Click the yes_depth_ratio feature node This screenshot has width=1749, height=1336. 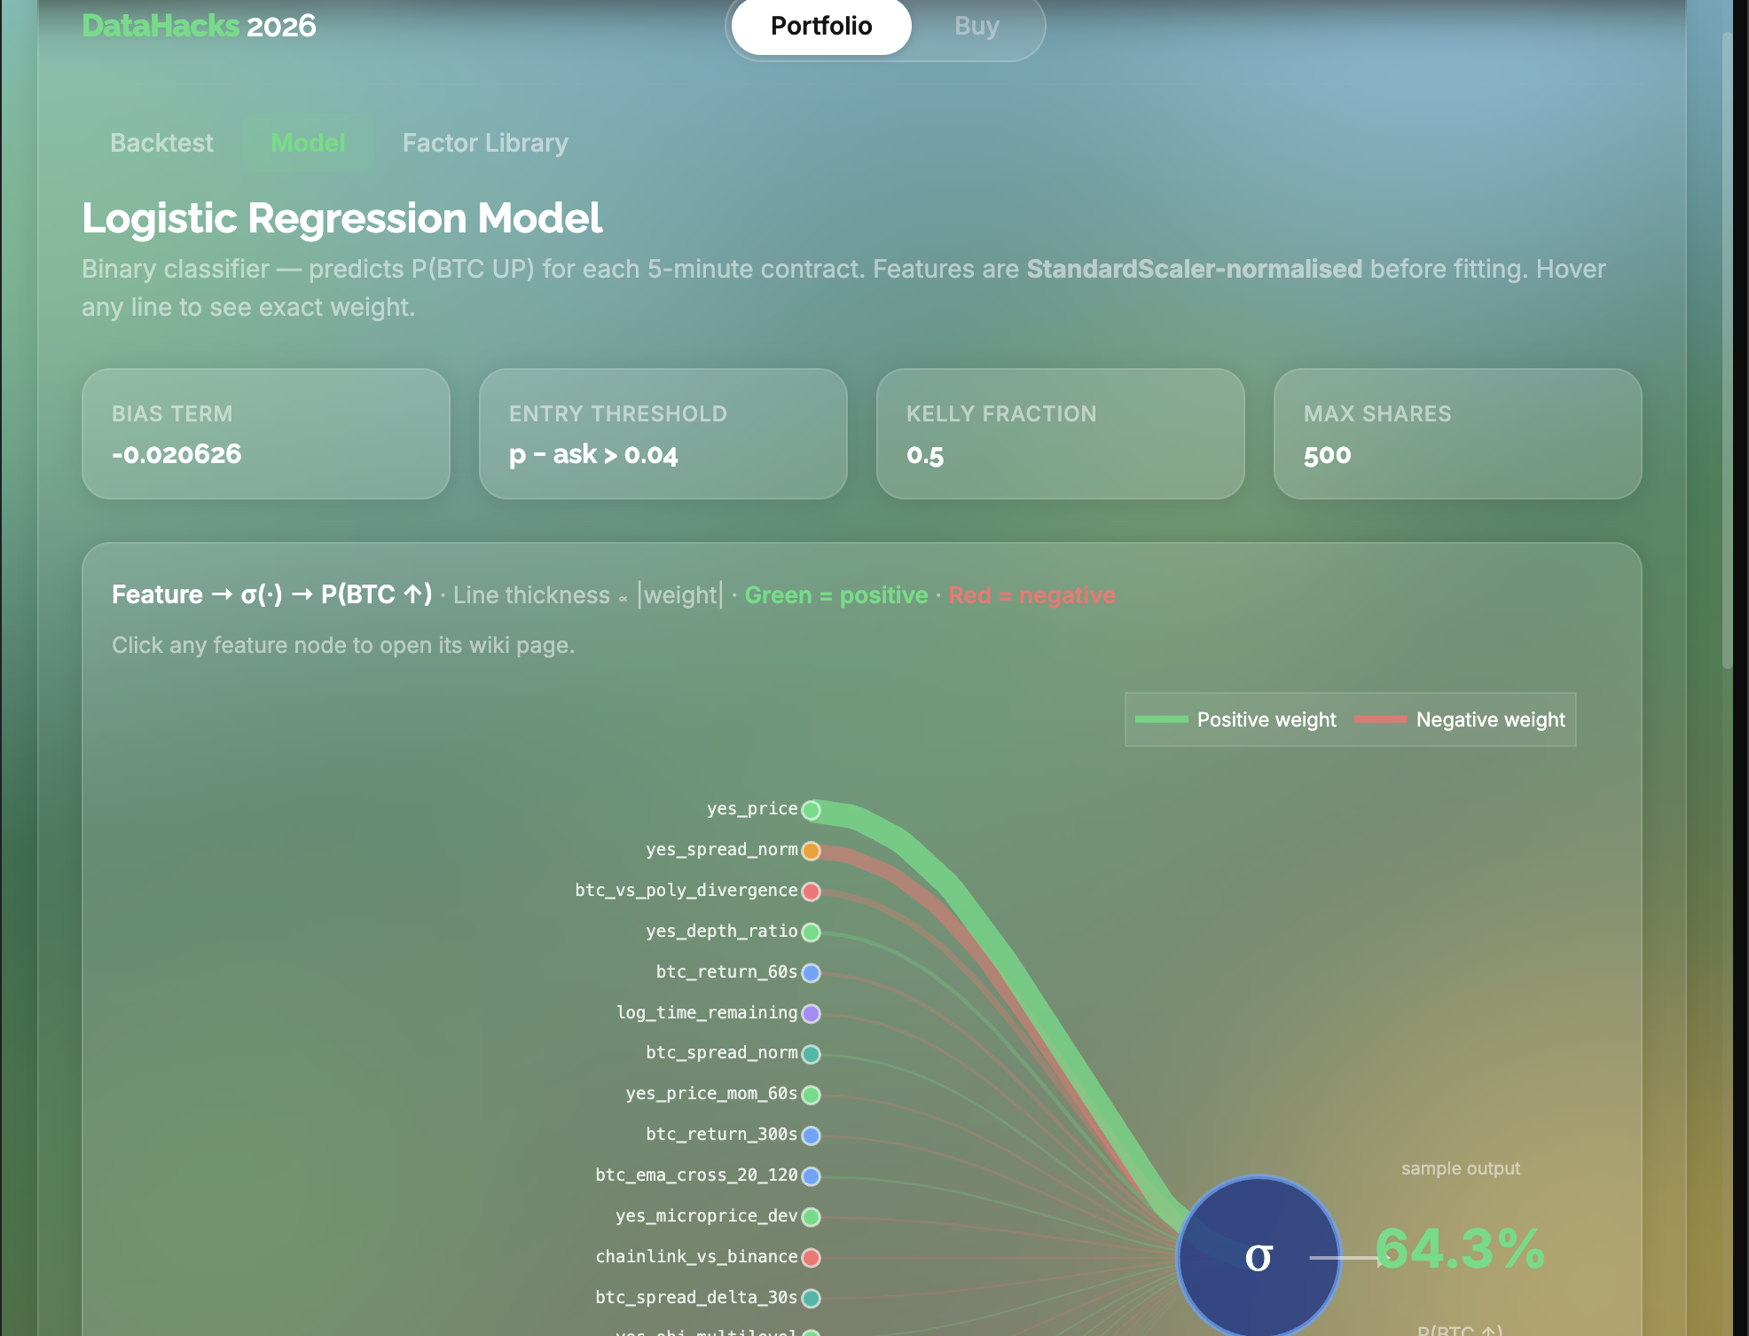(811, 932)
